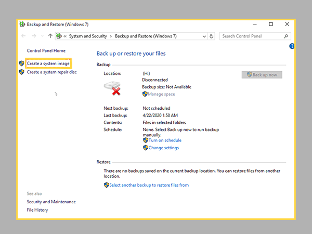Click the 'Back up or restore your files' heading
Viewport: 312px width, 234px height.
[131, 54]
